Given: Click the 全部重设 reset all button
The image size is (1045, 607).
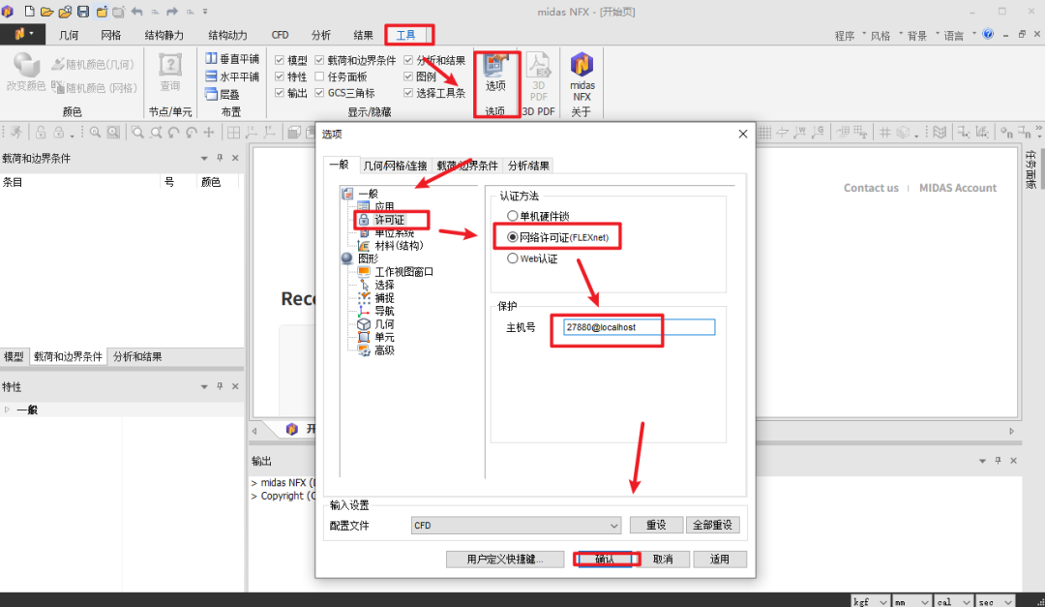Looking at the screenshot, I should click(x=712, y=525).
